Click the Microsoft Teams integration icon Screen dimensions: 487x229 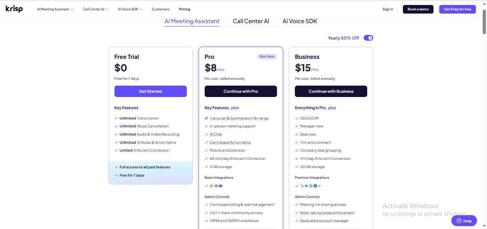[221, 186]
